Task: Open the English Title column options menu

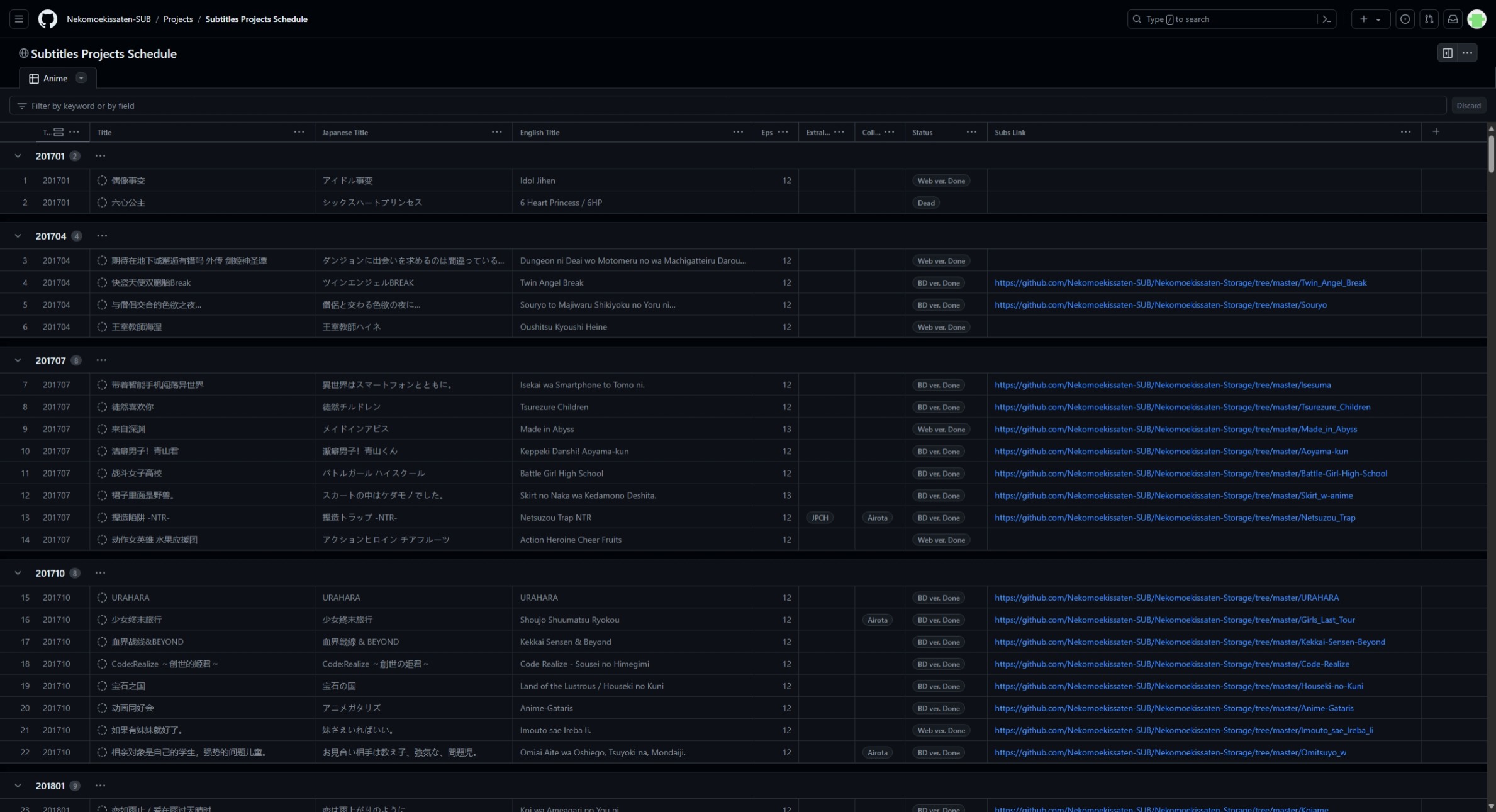Action: tap(738, 132)
